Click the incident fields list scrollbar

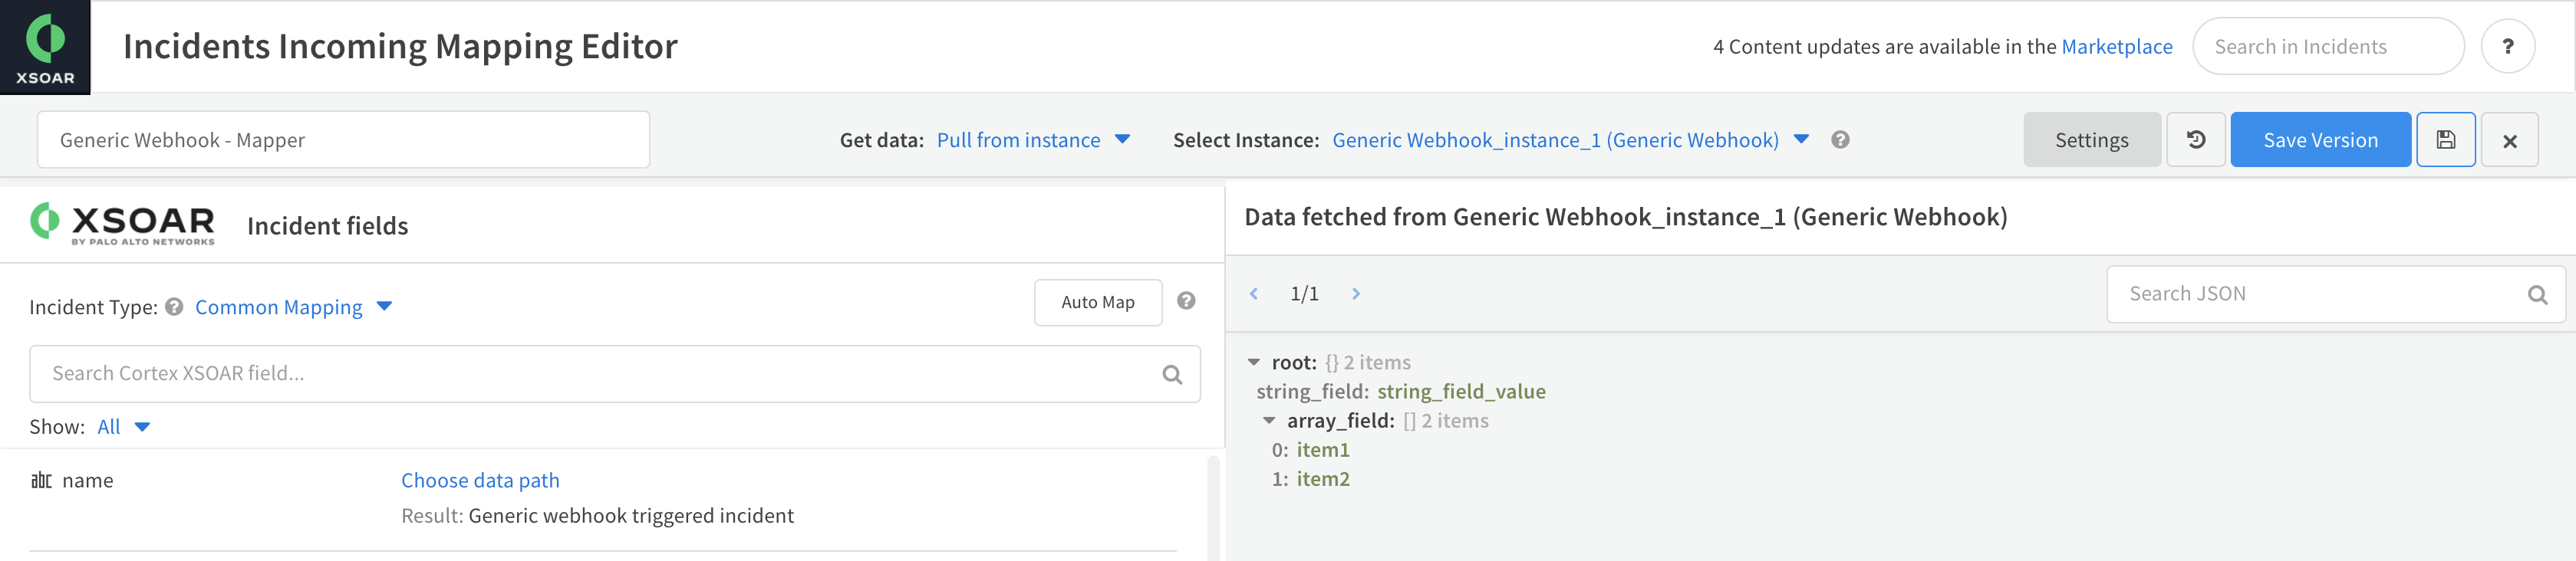(x=1213, y=507)
